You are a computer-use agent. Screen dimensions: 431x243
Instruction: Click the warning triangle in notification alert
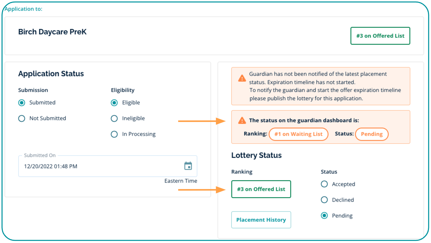(x=242, y=78)
